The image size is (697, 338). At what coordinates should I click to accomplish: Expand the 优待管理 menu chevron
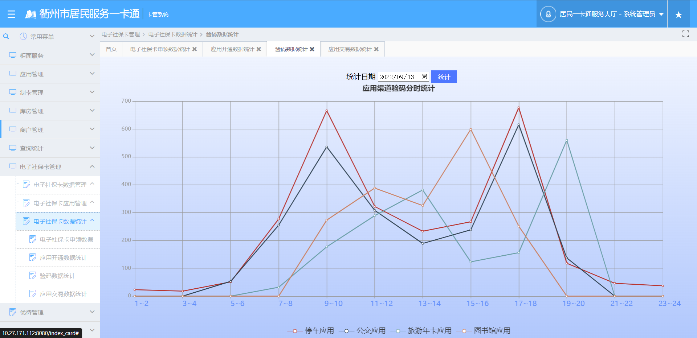92,312
